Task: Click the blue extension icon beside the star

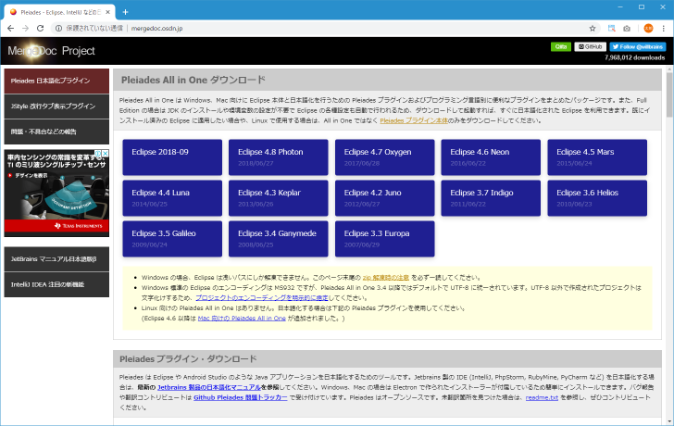Action: [611, 29]
